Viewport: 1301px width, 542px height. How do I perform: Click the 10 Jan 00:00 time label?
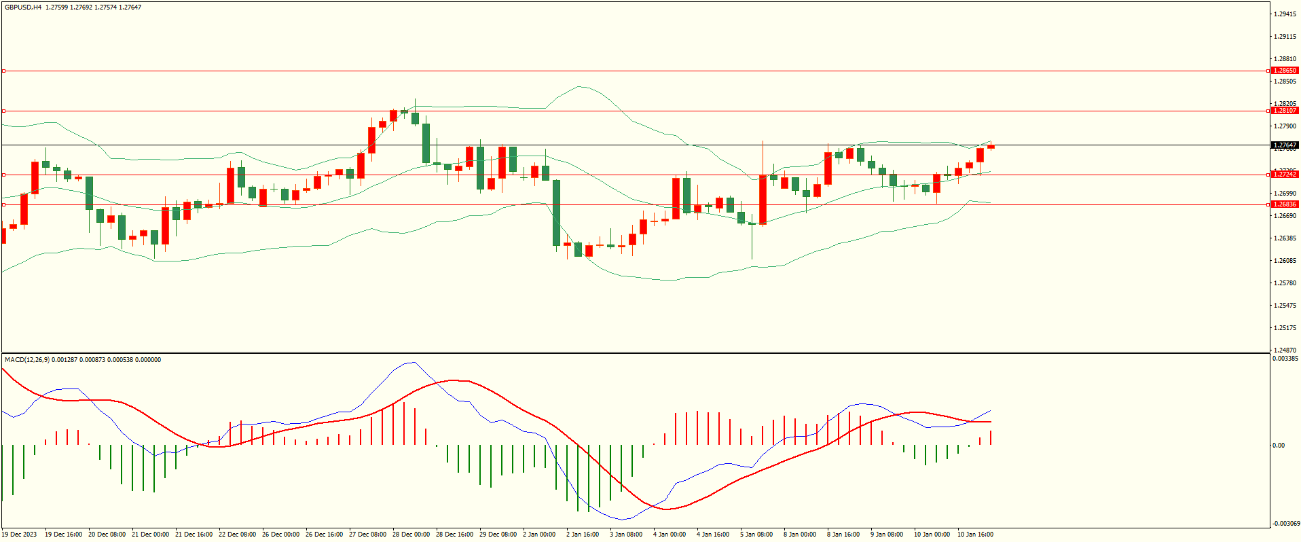[932, 535]
